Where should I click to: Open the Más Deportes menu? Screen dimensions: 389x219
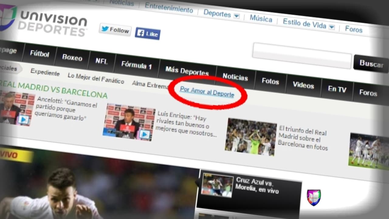tap(187, 71)
